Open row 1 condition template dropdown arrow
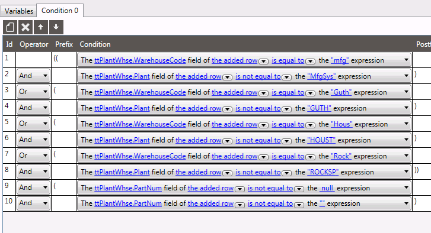This screenshot has height=233, width=431. coord(406,60)
